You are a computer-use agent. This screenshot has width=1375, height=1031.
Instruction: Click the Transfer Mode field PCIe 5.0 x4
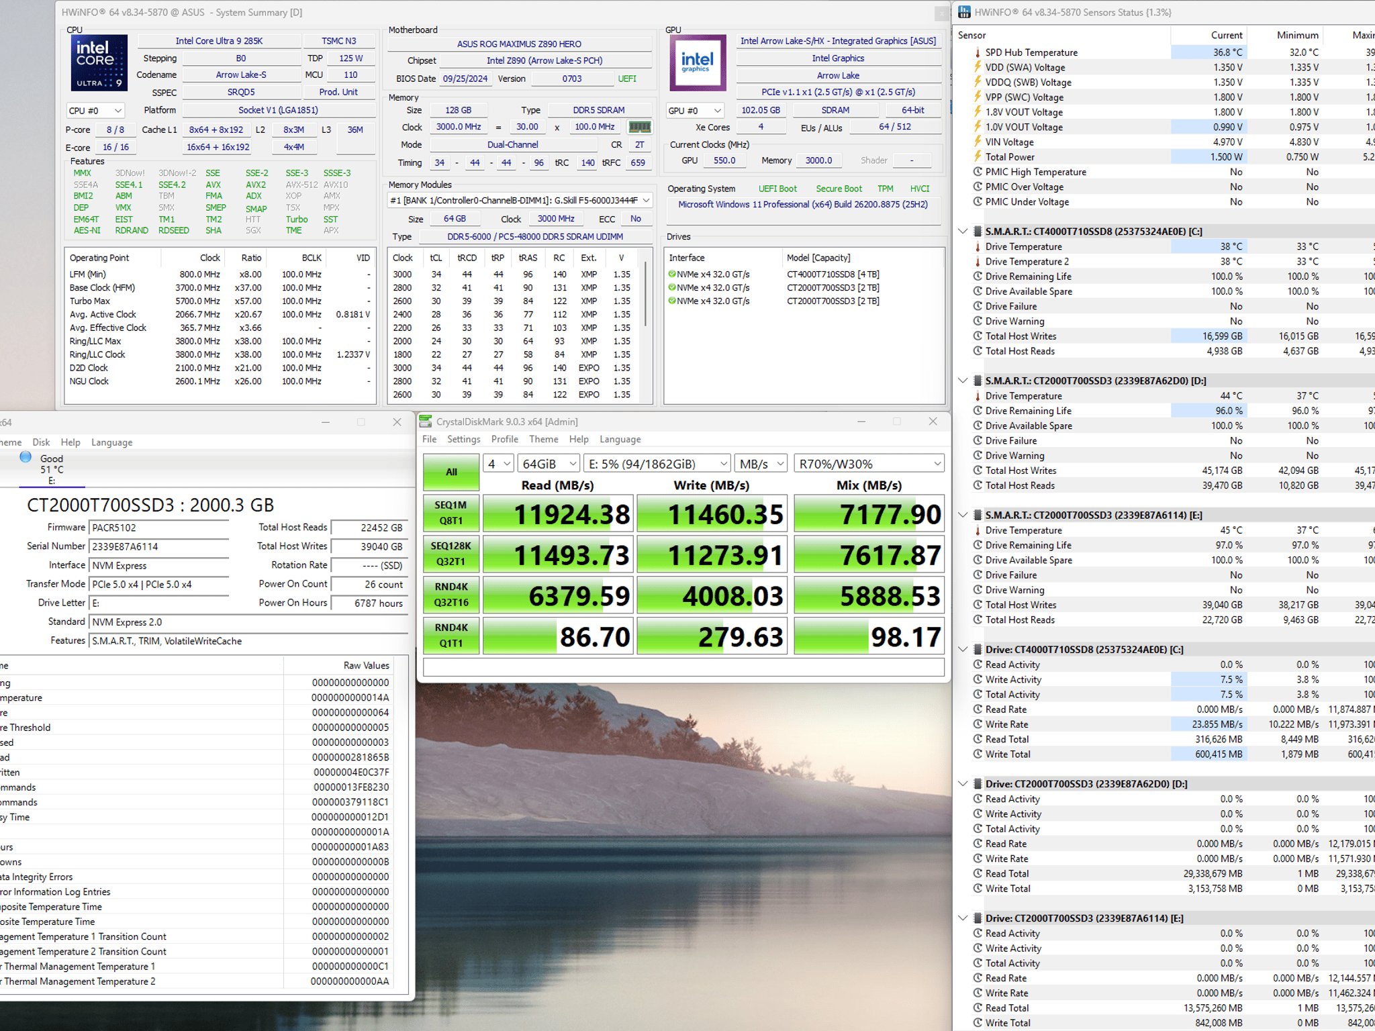click(x=158, y=585)
